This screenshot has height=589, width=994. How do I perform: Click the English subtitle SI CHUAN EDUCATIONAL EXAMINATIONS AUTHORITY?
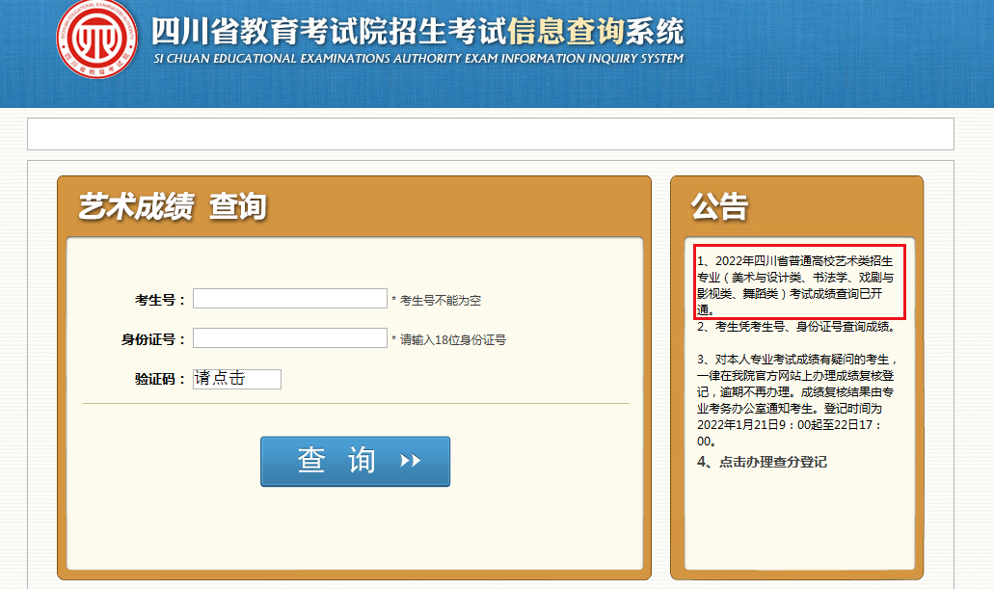point(418,59)
